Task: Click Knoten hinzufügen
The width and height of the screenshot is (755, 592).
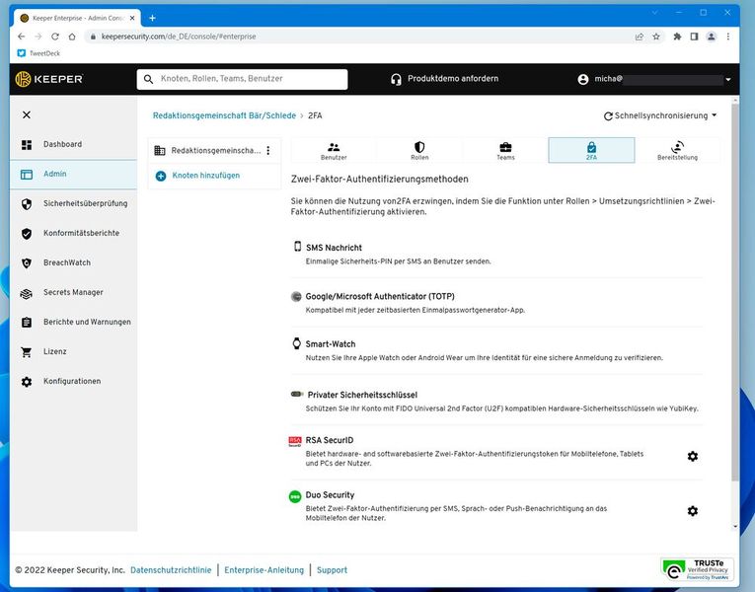Action: 205,176
